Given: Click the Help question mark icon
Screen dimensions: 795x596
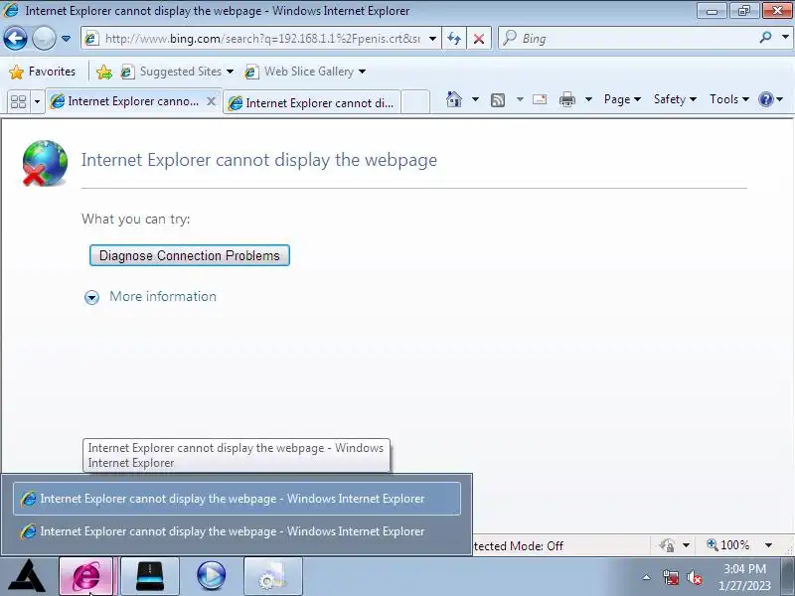Looking at the screenshot, I should (x=765, y=99).
